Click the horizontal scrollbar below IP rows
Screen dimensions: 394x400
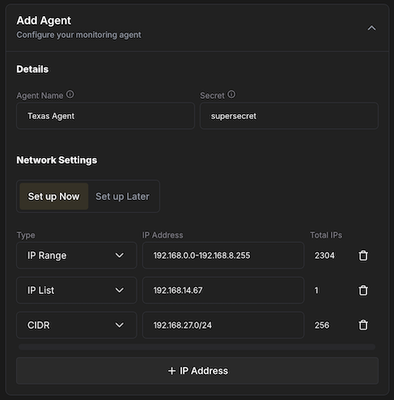coord(197,347)
